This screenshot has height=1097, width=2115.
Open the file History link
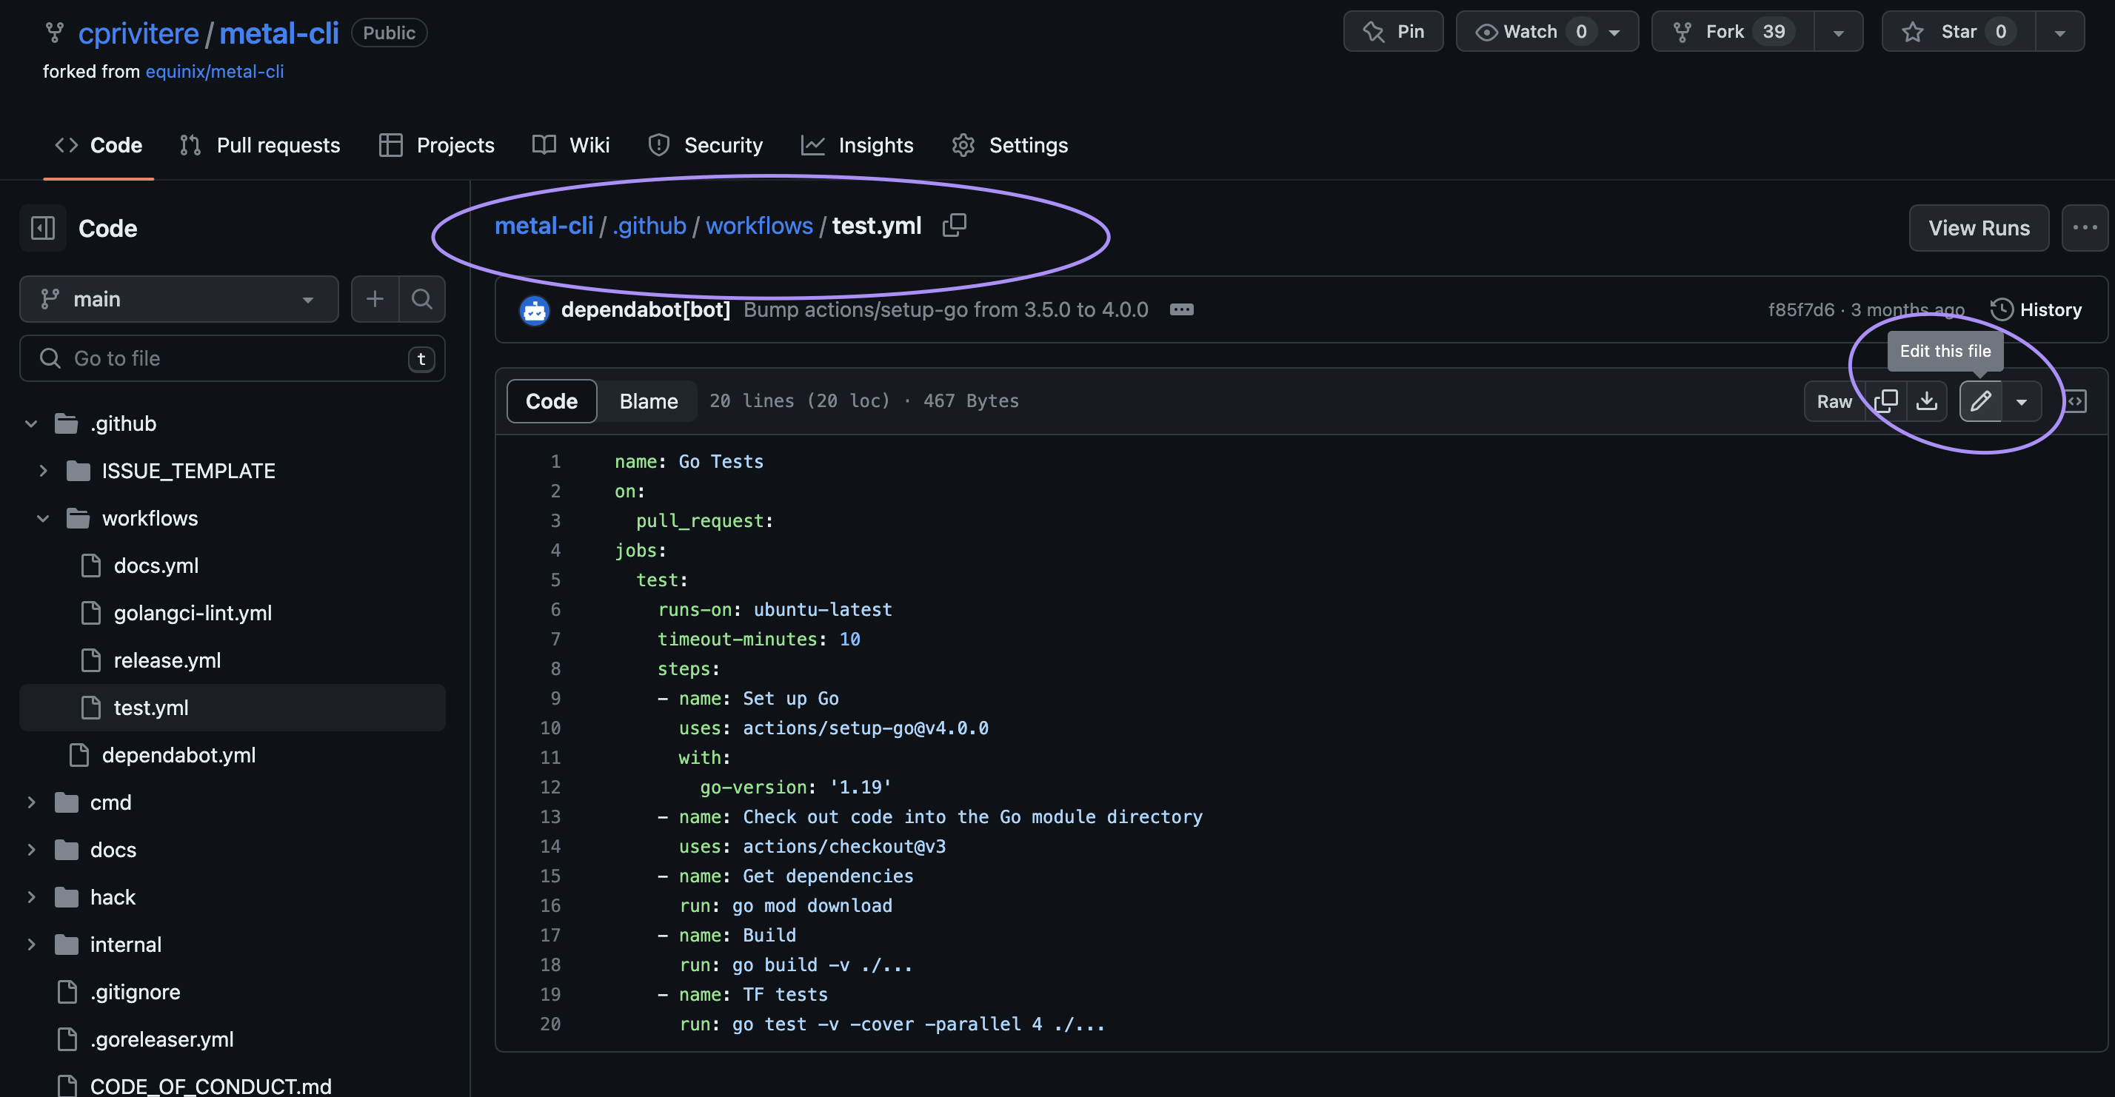[x=2037, y=309]
